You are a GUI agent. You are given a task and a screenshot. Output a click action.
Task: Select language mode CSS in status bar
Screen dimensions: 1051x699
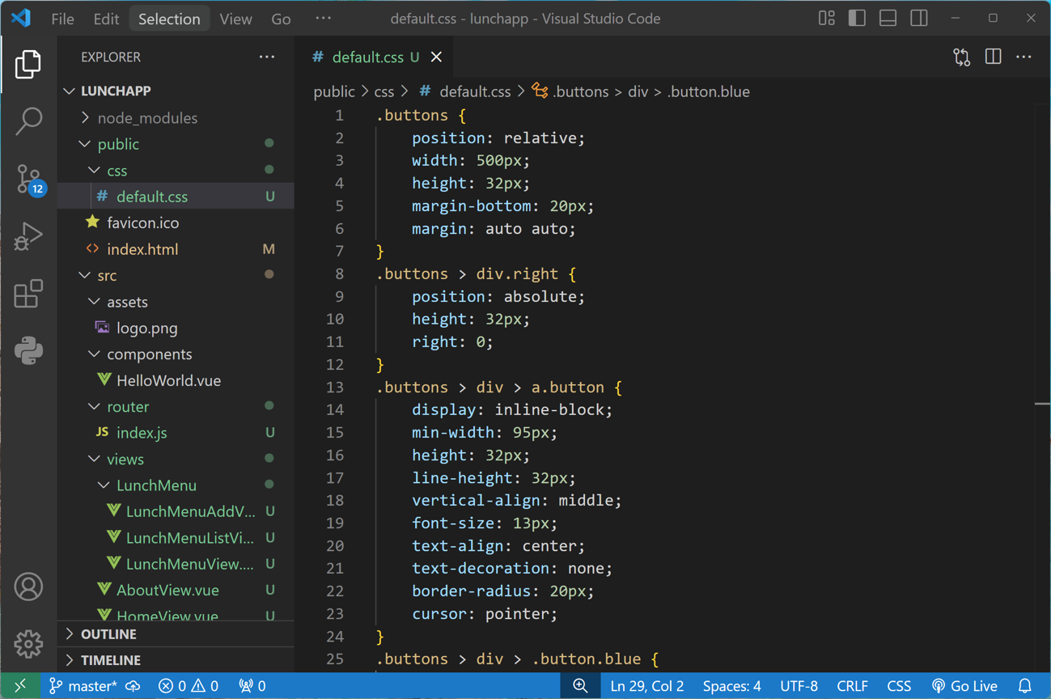(899, 686)
